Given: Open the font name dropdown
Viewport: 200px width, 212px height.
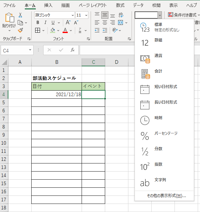Looking at the screenshot, I should point(72,15).
